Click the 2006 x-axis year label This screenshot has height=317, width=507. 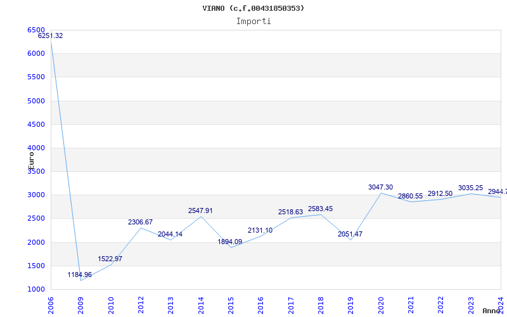click(51, 306)
